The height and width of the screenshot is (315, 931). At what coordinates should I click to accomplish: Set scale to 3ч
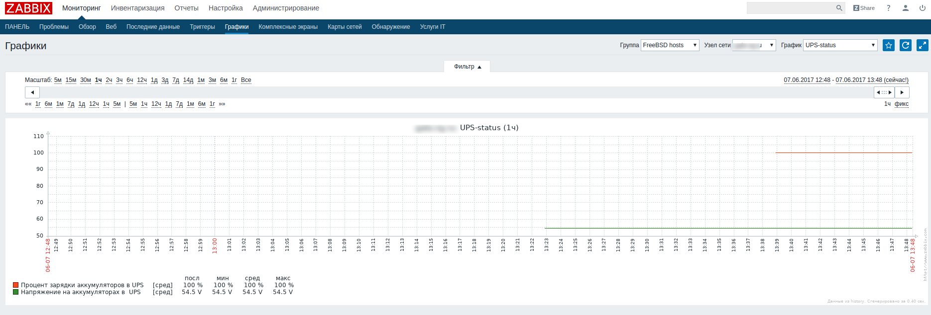[x=119, y=80]
